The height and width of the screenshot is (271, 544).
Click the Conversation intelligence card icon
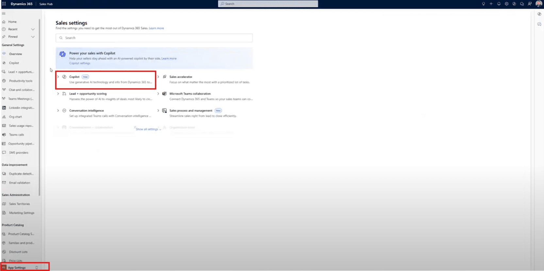click(64, 111)
